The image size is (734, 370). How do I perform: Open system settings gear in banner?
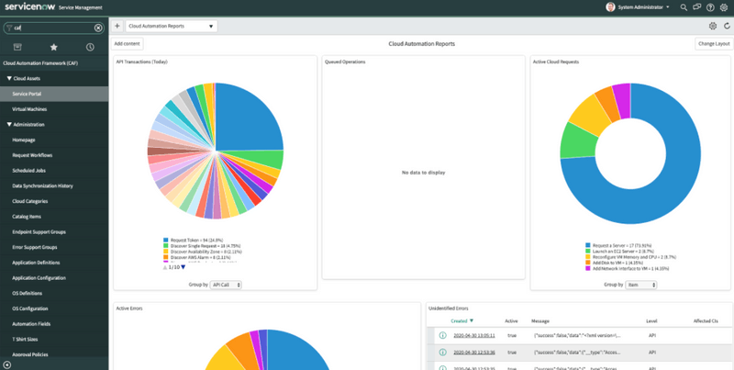click(724, 7)
